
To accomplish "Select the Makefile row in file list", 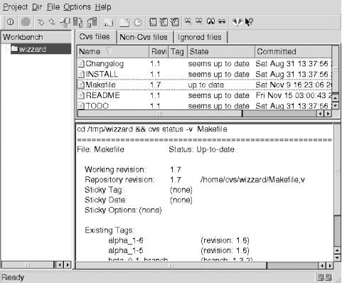I will tap(204, 85).
